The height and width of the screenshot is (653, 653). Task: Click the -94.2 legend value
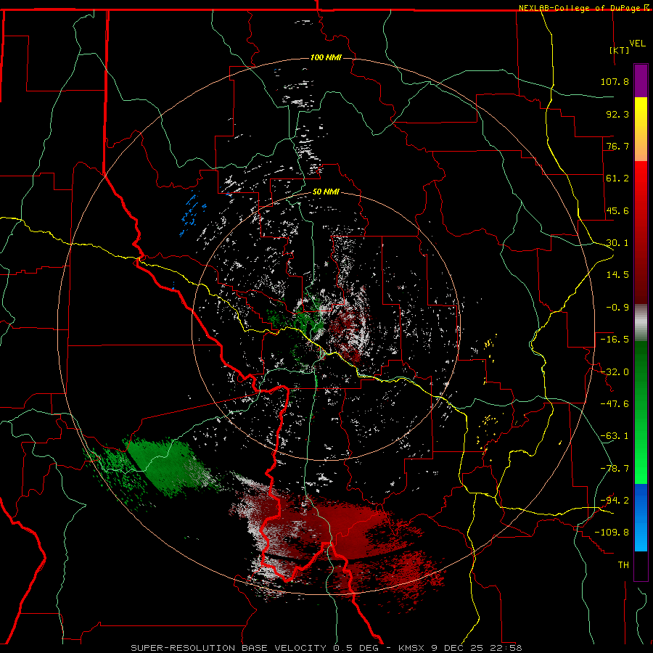point(615,500)
